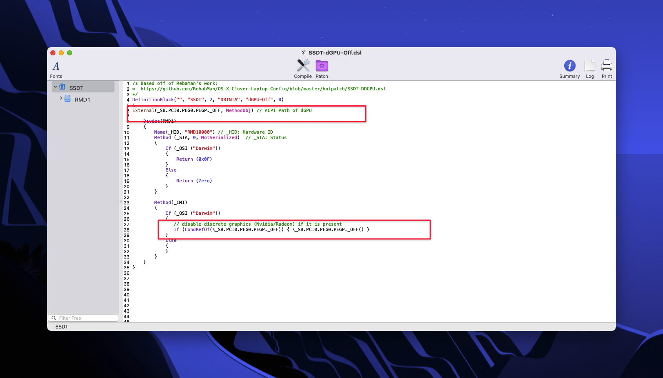Select the SSDT root label in sidebar
663x378 pixels.
(x=76, y=88)
